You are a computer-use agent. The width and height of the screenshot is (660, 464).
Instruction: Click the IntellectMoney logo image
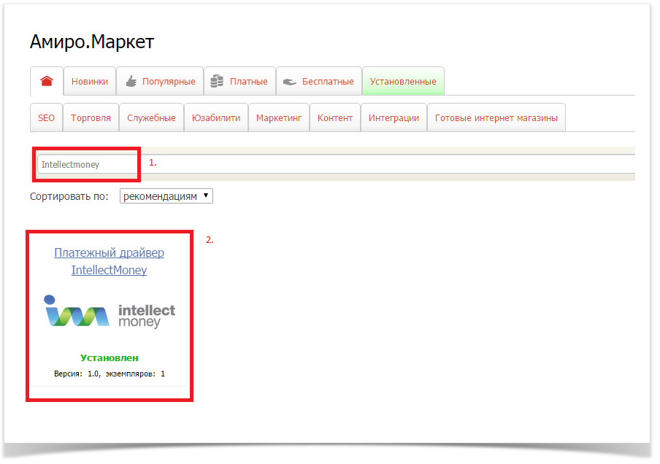point(110,312)
